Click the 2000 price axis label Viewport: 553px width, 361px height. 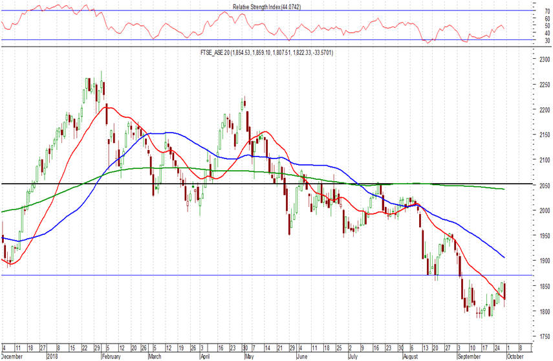(545, 211)
